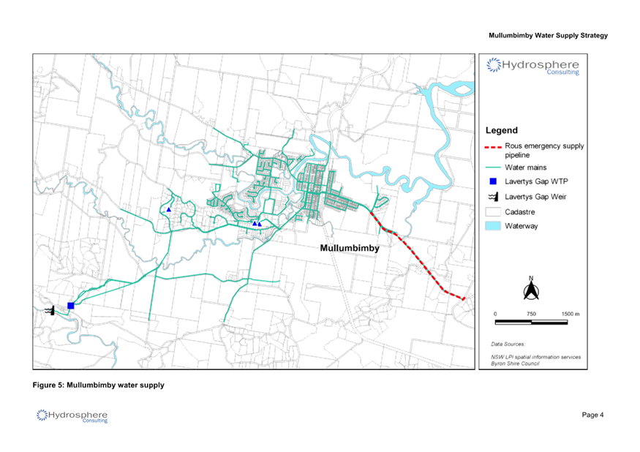Click the red dashed pipeline sample in legend

point(493,147)
